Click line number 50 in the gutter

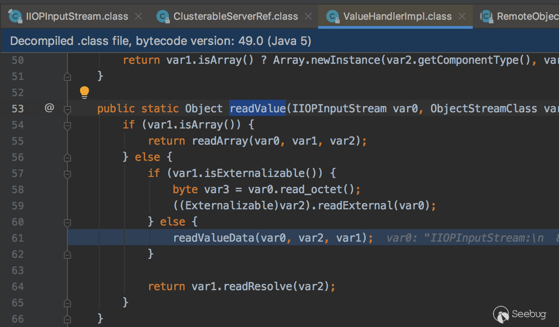(x=18, y=60)
